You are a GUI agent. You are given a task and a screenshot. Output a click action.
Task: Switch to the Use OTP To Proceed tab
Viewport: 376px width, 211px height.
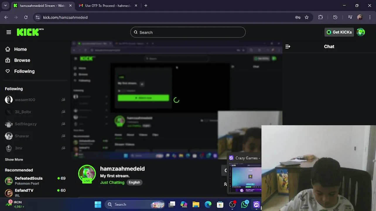(108, 6)
